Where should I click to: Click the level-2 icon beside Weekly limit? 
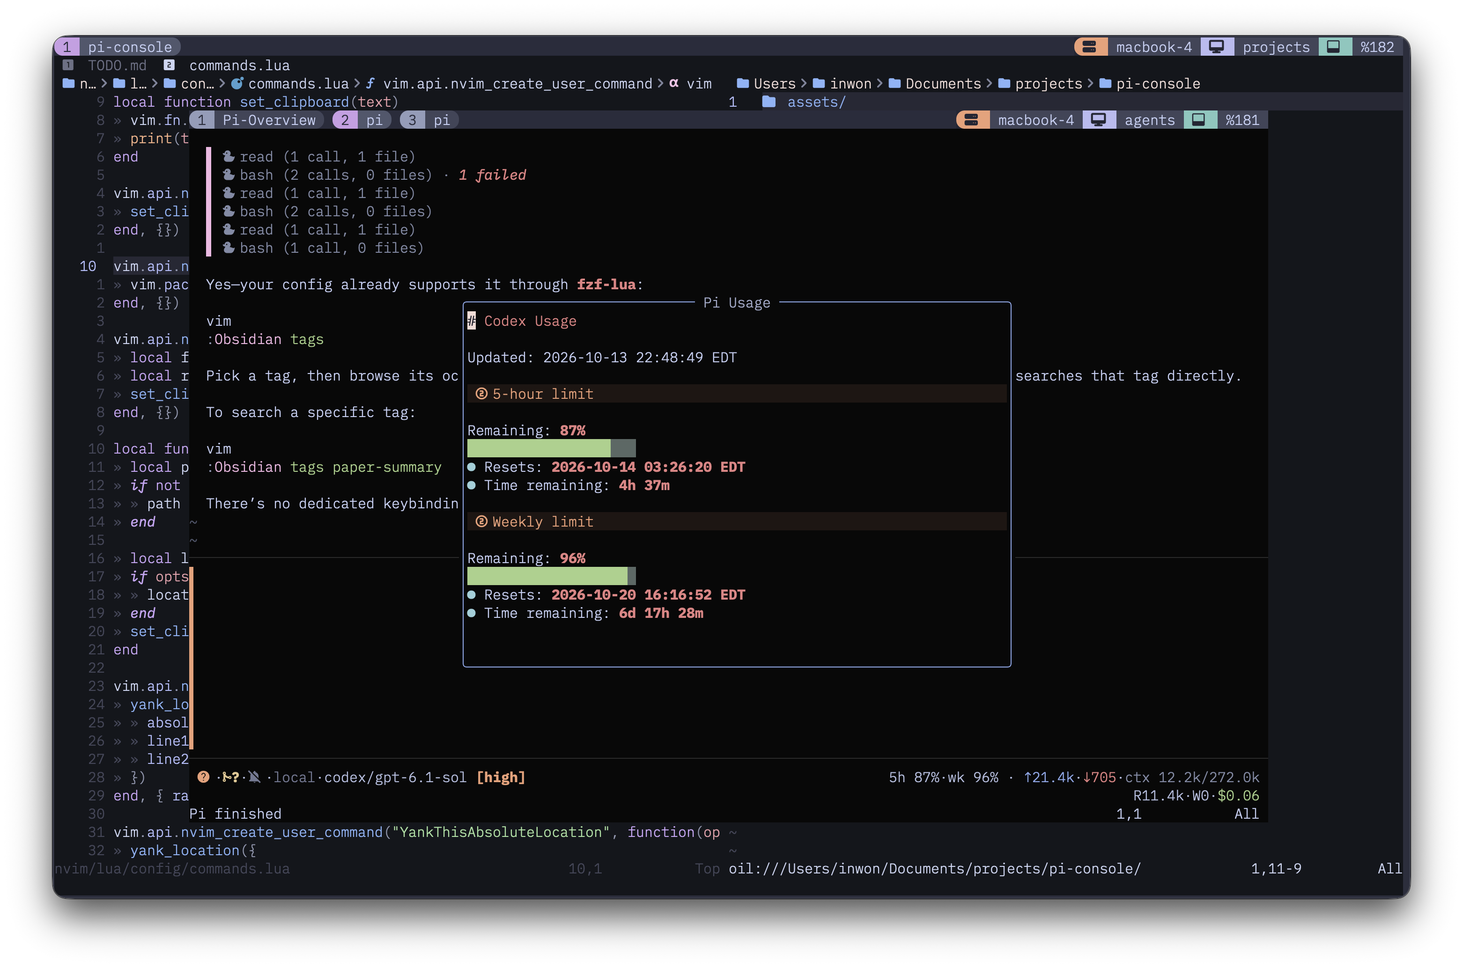coord(482,521)
